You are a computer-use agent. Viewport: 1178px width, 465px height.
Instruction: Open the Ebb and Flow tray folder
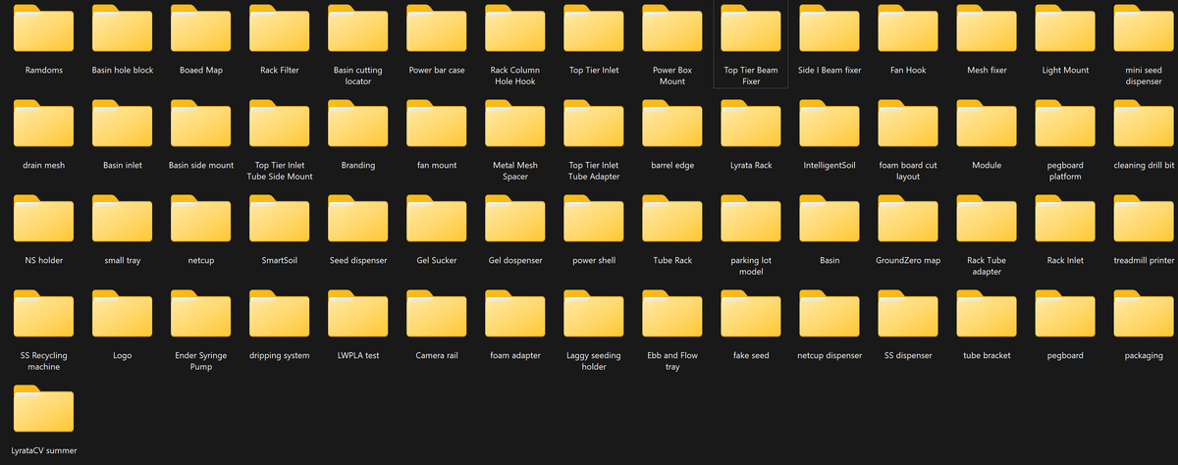(672, 313)
